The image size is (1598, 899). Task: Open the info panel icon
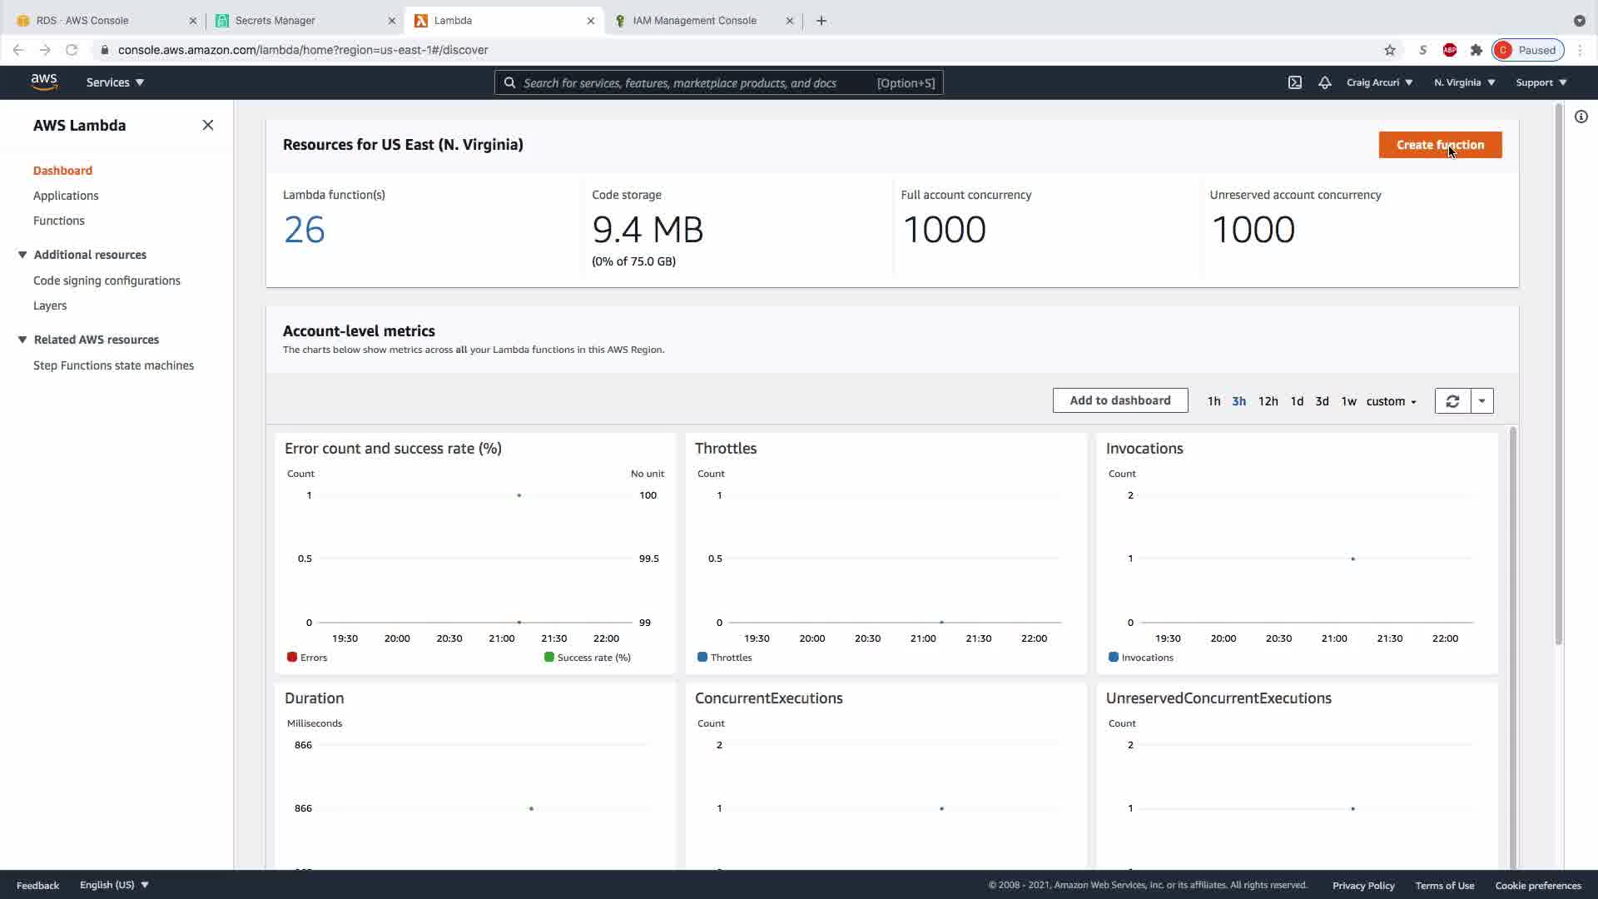[1581, 117]
